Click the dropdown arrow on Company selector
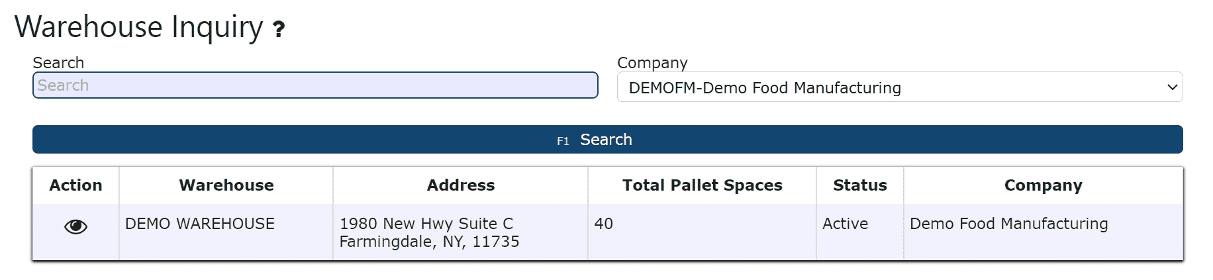Viewport: 1213px width, 280px height. click(x=1172, y=87)
